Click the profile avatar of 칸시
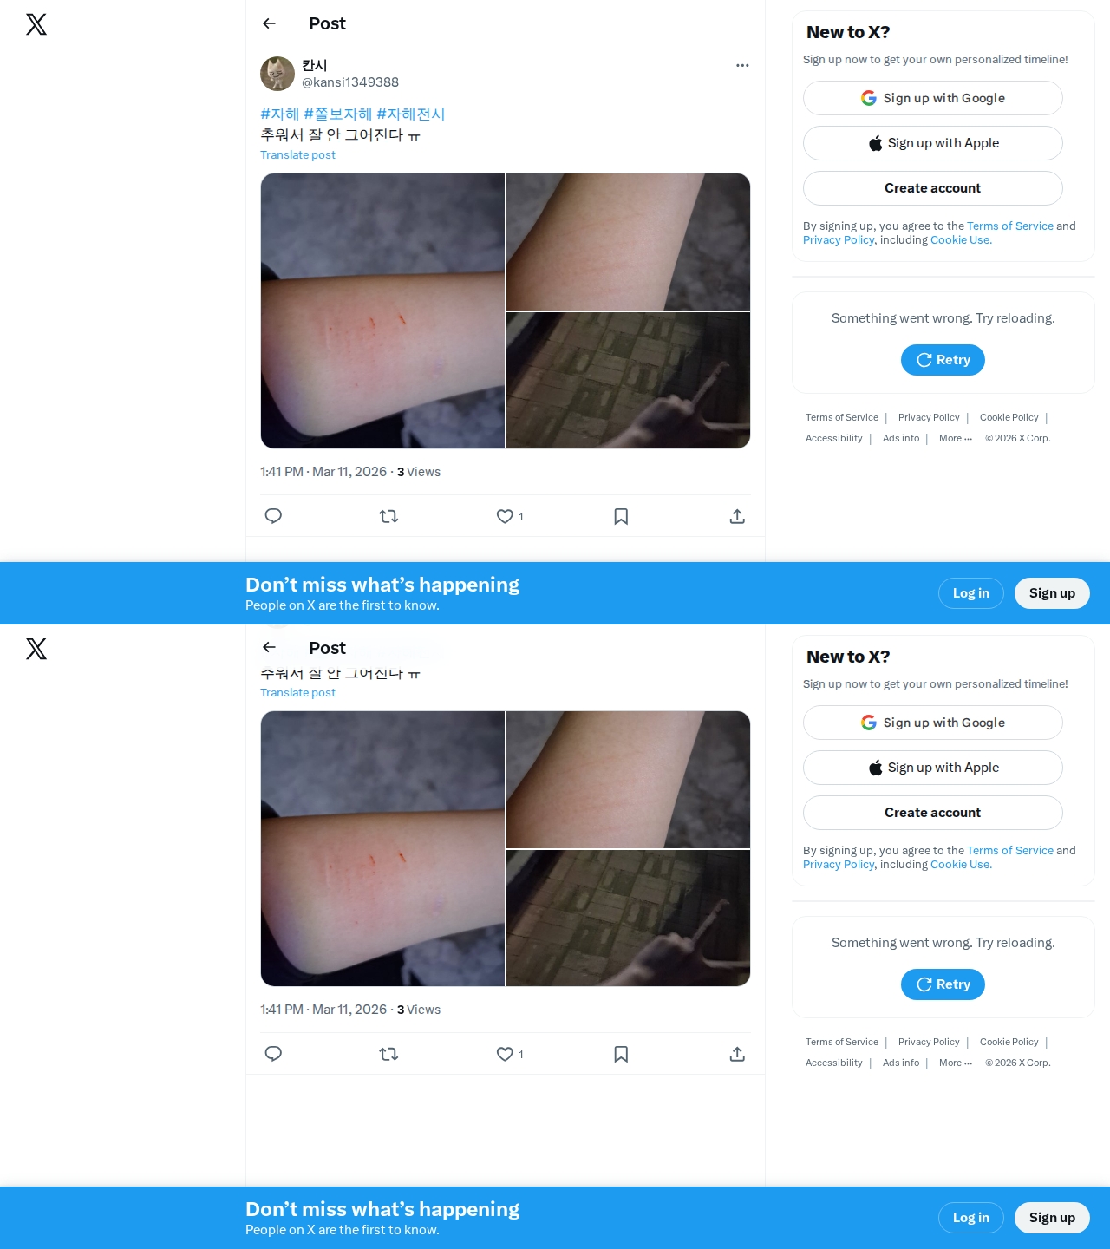The width and height of the screenshot is (1110, 1249). [277, 74]
